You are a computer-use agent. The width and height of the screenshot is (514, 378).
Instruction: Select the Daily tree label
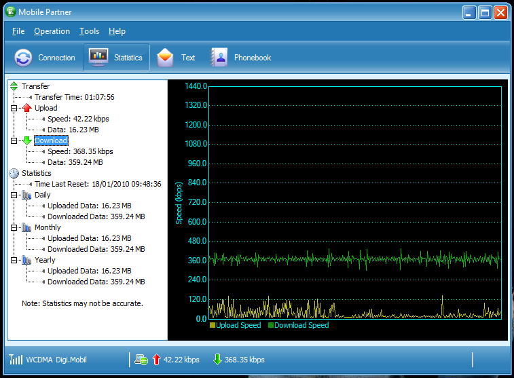tap(43, 195)
